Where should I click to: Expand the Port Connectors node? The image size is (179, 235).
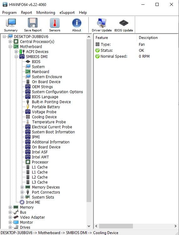[22, 192]
